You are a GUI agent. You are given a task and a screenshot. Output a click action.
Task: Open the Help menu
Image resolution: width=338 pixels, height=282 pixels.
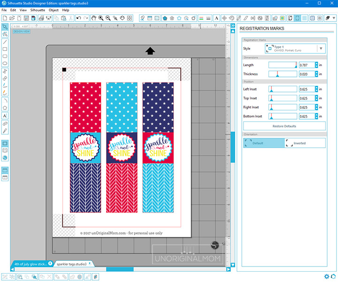[x=66, y=10]
